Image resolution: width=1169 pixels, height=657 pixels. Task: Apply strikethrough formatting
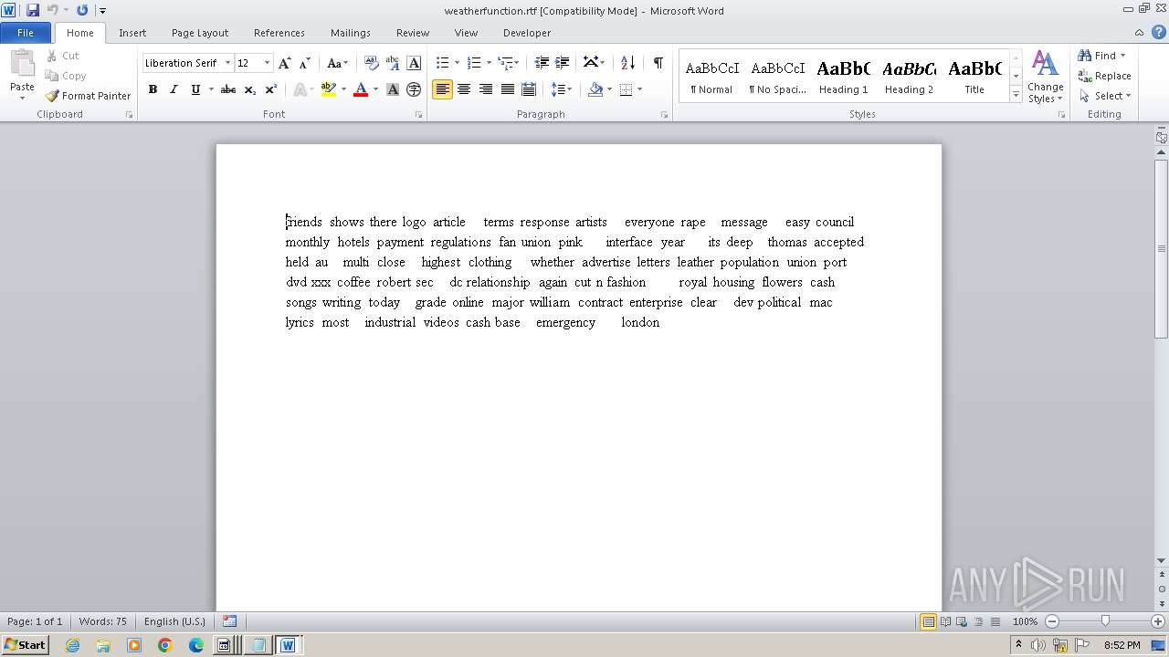228,89
